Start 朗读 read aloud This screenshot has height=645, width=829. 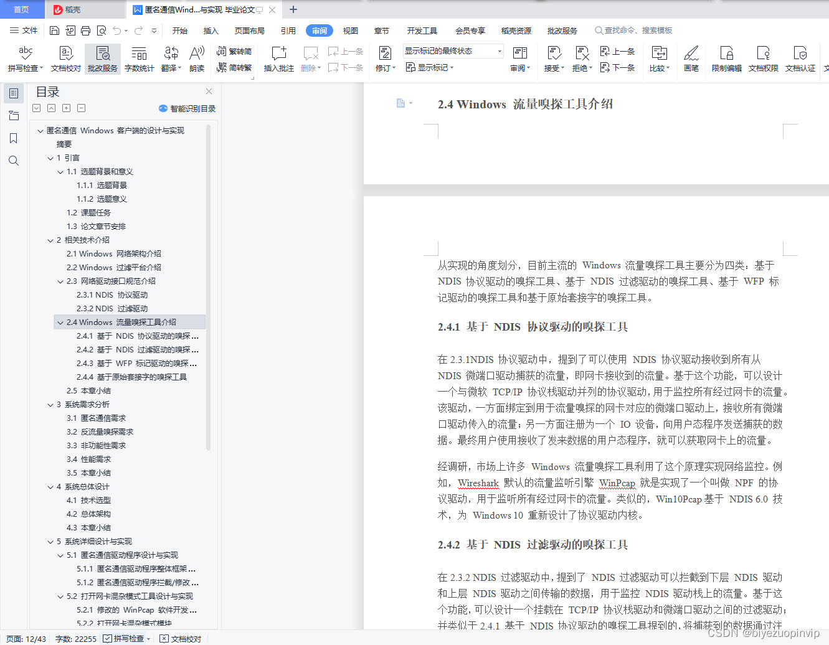[x=196, y=59]
